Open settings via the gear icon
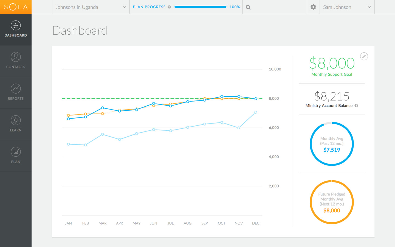The width and height of the screenshot is (395, 247). (x=313, y=7)
